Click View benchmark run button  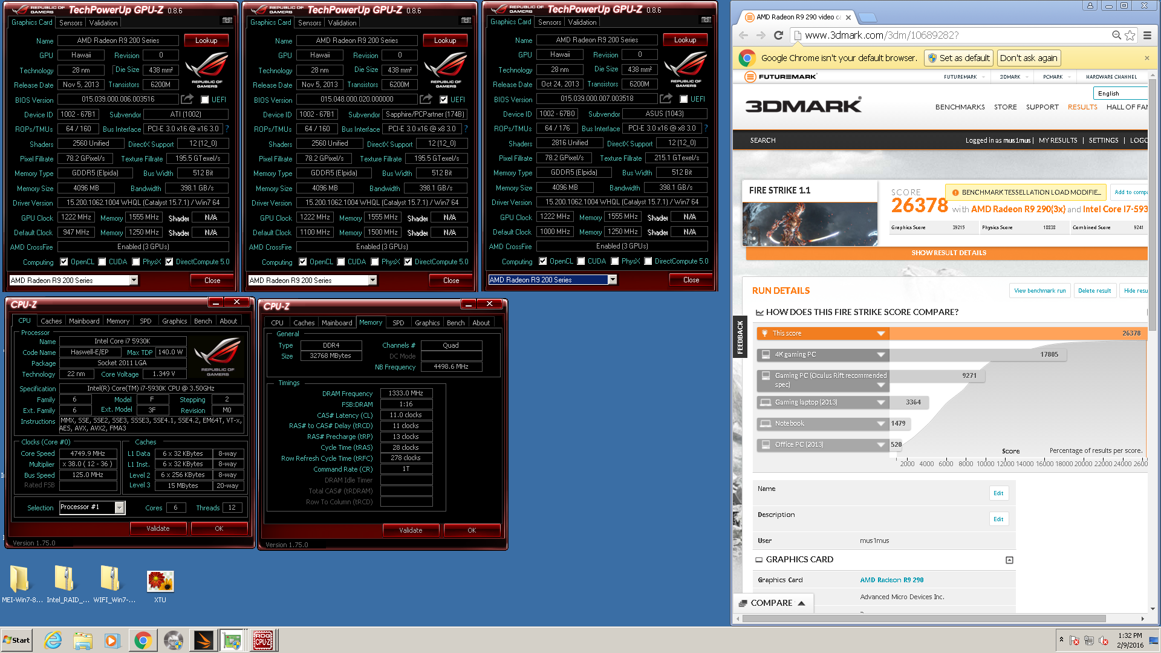(x=1039, y=291)
